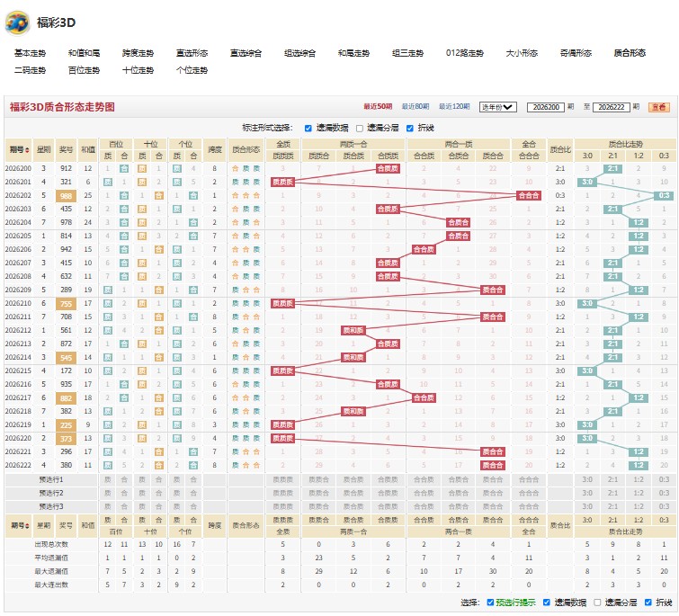Open the 选年份 dropdown

497,107
